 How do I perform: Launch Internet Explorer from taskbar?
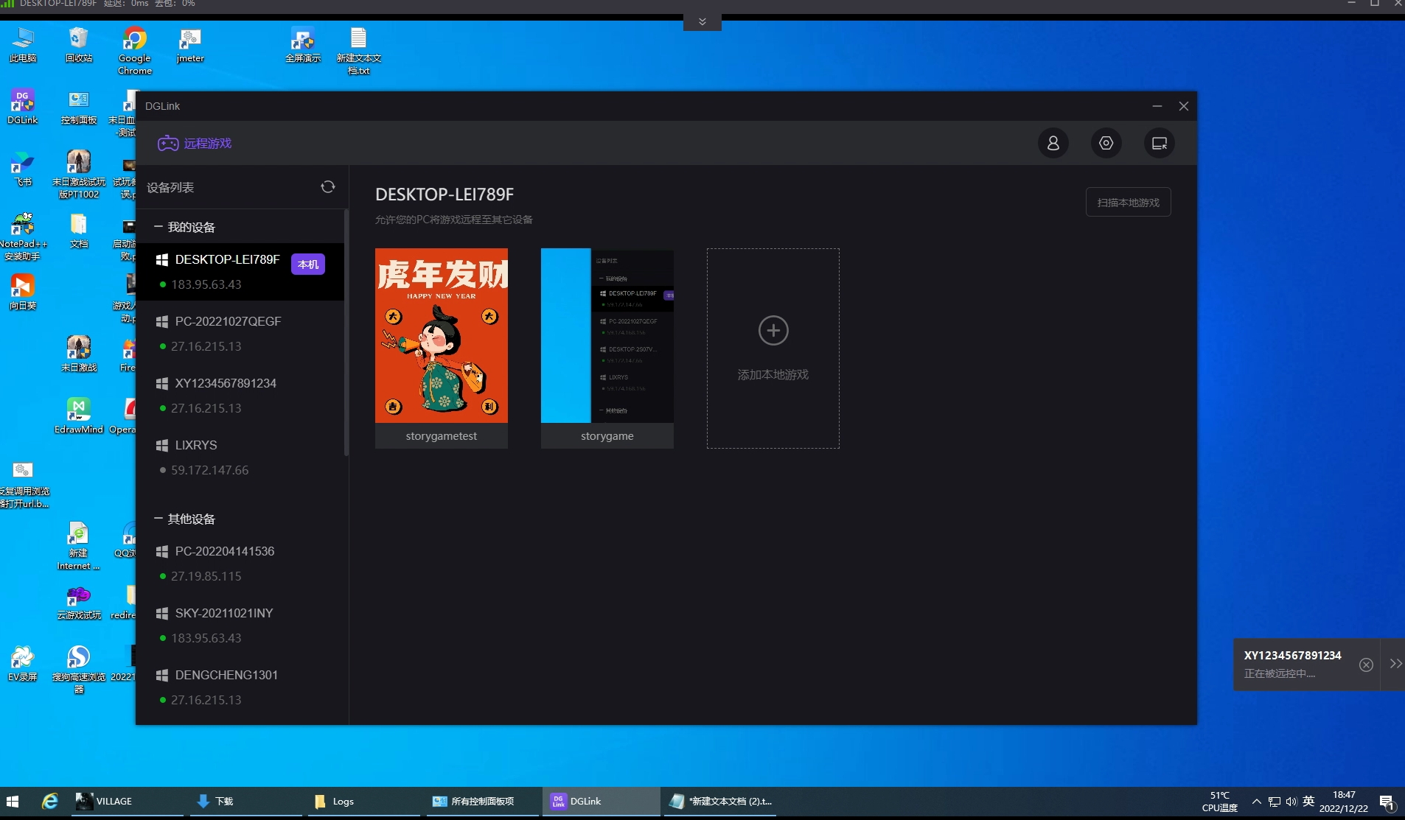point(50,802)
